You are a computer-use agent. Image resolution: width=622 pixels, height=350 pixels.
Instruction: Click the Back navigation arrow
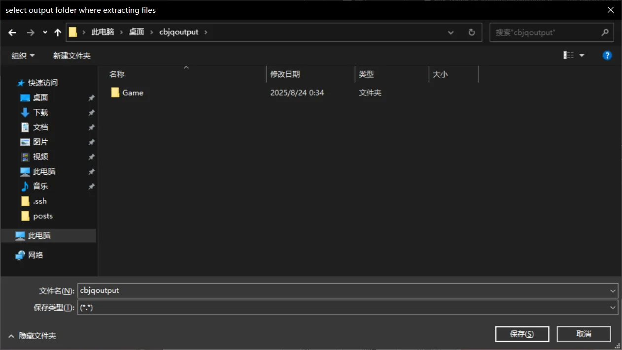(12, 32)
